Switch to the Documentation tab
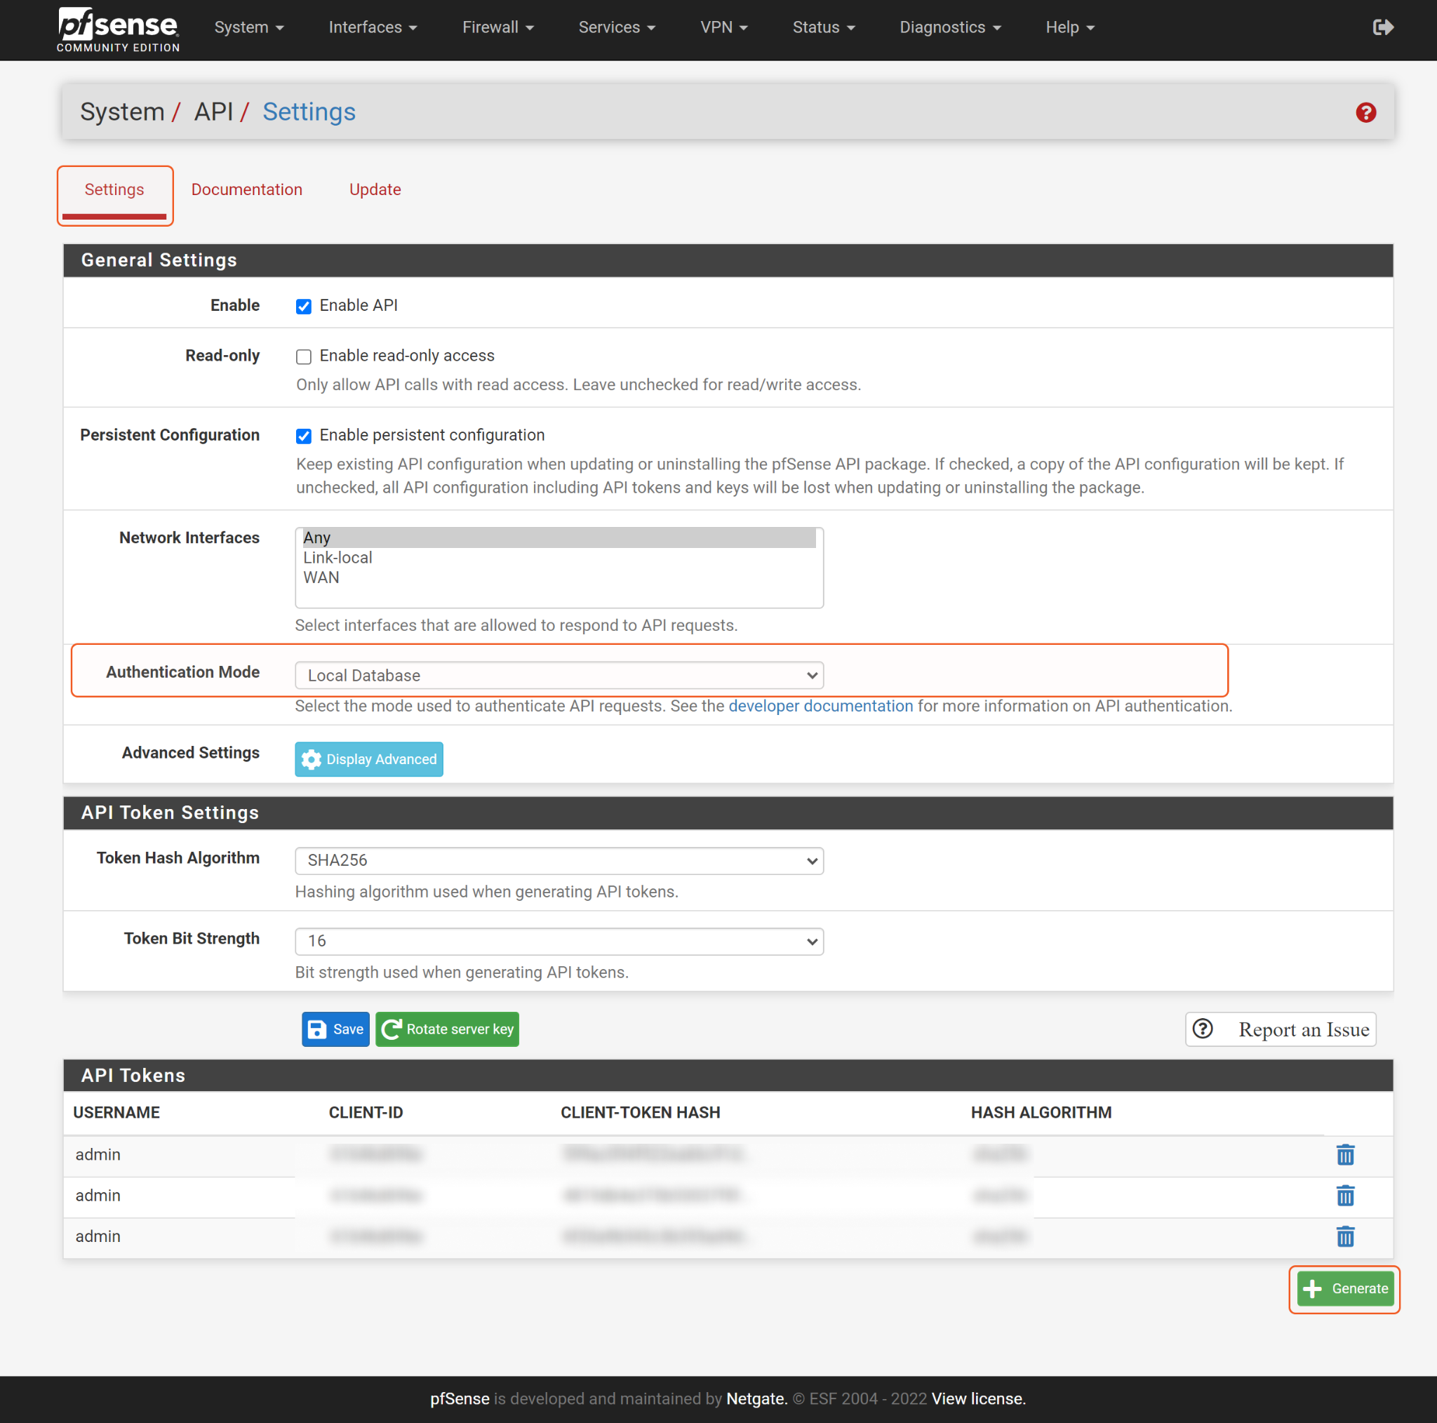 click(x=247, y=189)
